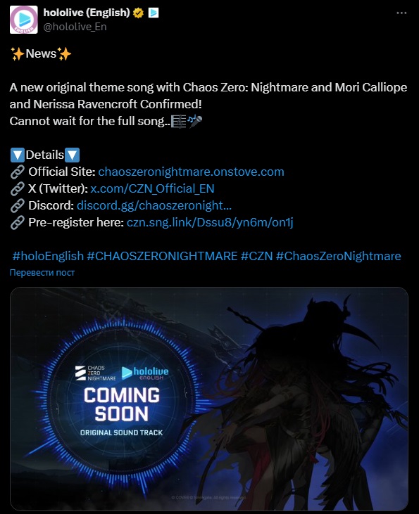This screenshot has height=514, width=419.
Task: Open the czn.sng.link pre-register link
Action: (210, 222)
